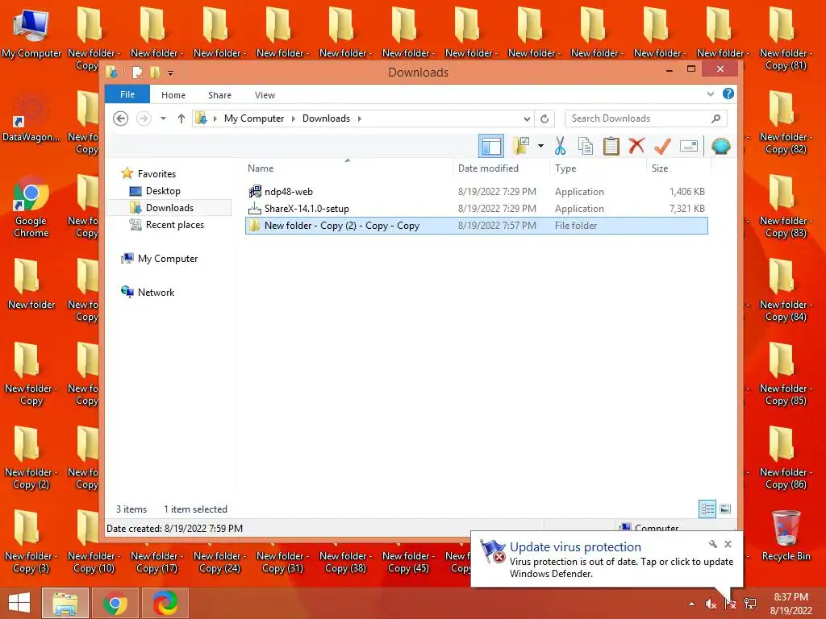Screen dimensions: 826x619
Task: Click the search magnifier icon
Action: point(715,118)
